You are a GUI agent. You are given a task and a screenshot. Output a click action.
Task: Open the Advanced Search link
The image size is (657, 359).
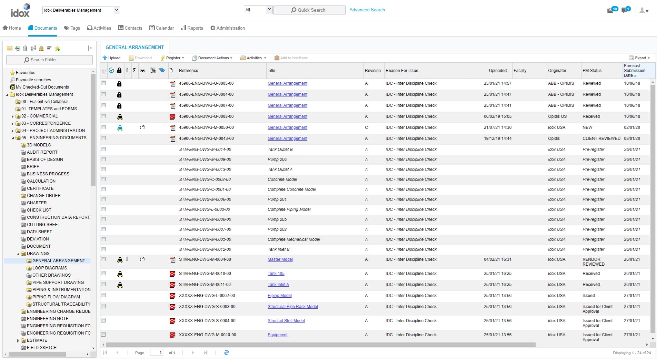[367, 10]
